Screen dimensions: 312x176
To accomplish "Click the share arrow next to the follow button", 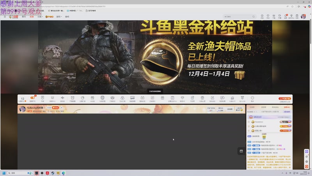I will 61,108.
